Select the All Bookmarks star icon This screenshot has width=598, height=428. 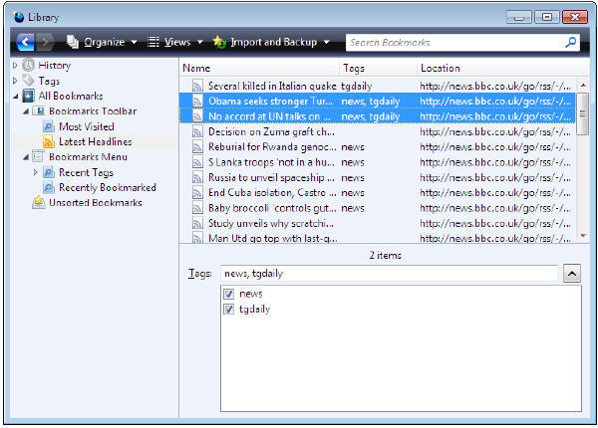(28, 96)
